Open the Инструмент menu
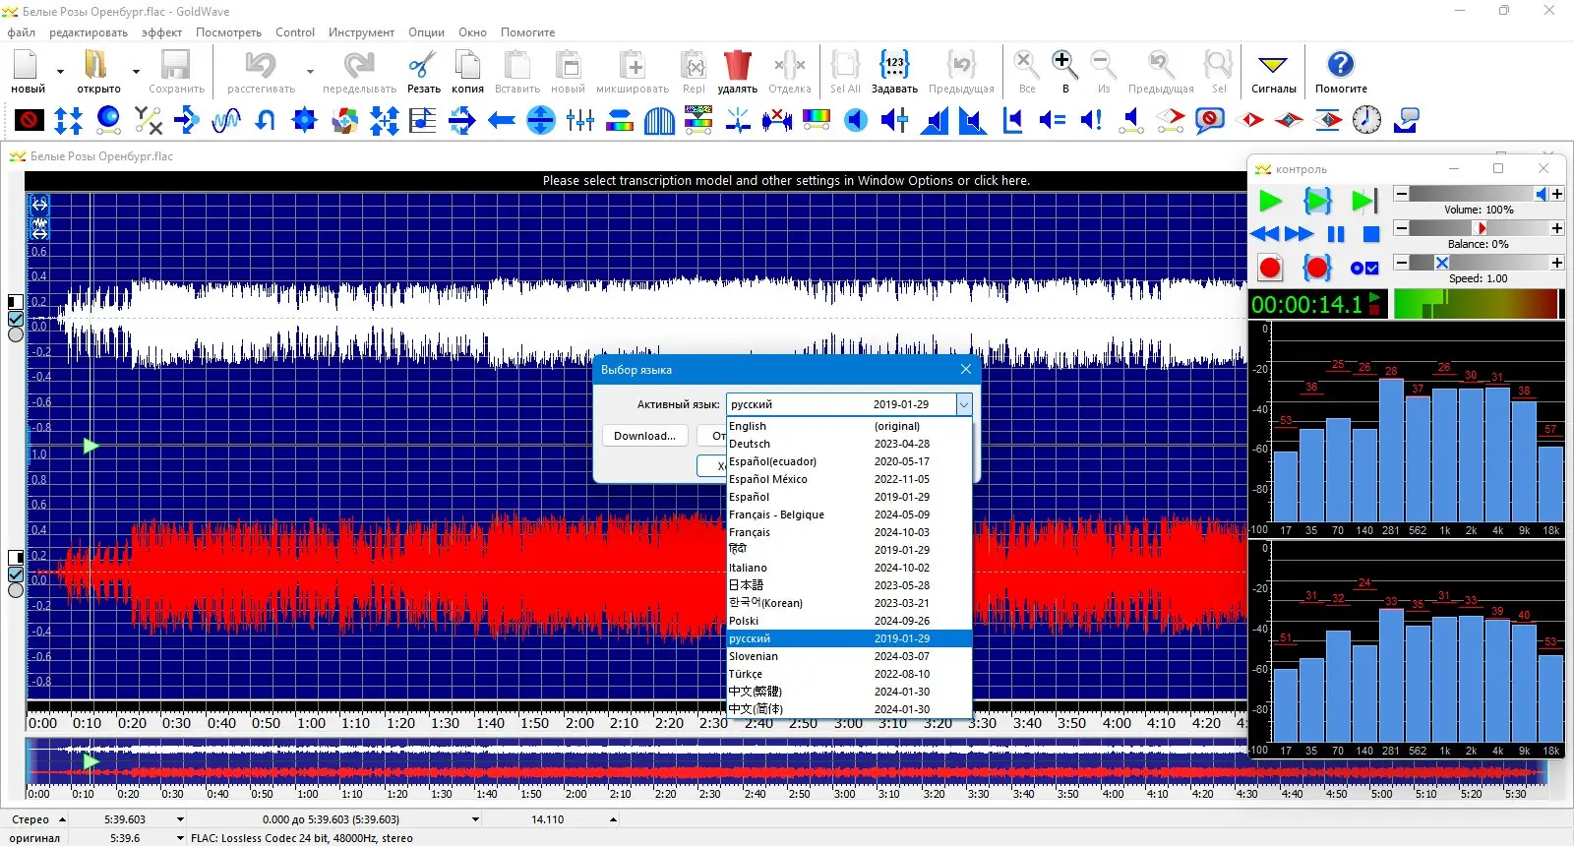 361,32
